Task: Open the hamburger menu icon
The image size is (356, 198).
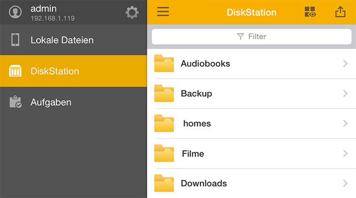Action: point(163,12)
